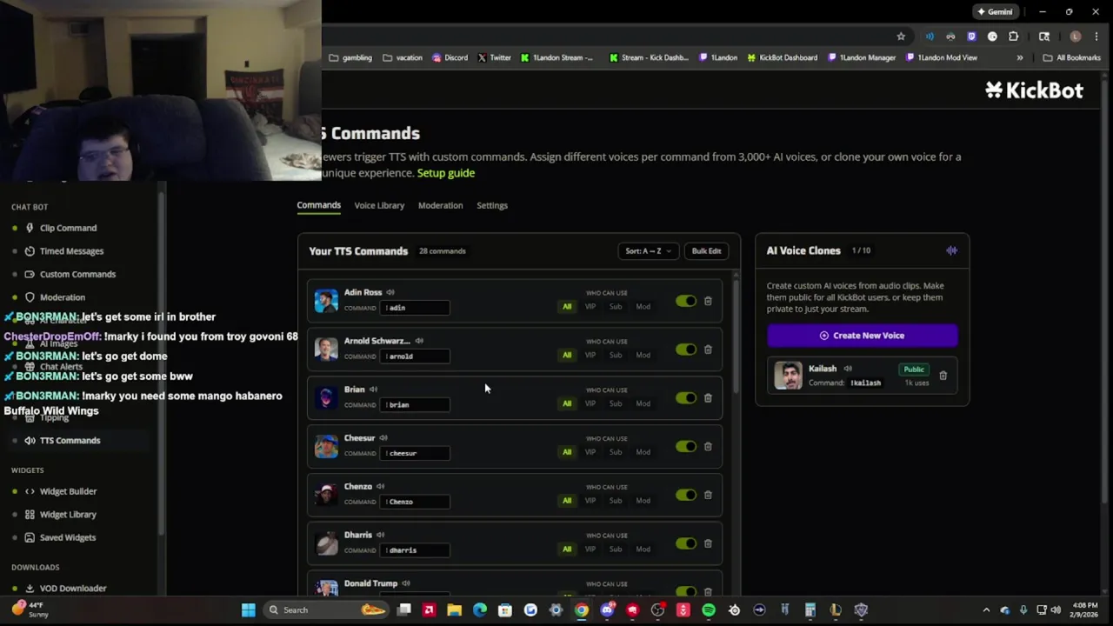Image resolution: width=1113 pixels, height=626 pixels.
Task: Delete the Arnold Schwarz... command
Action: click(x=708, y=350)
